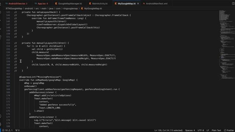Click the mMap = googleMap line
The width and height of the screenshot is (235, 132).
[x=34, y=83]
